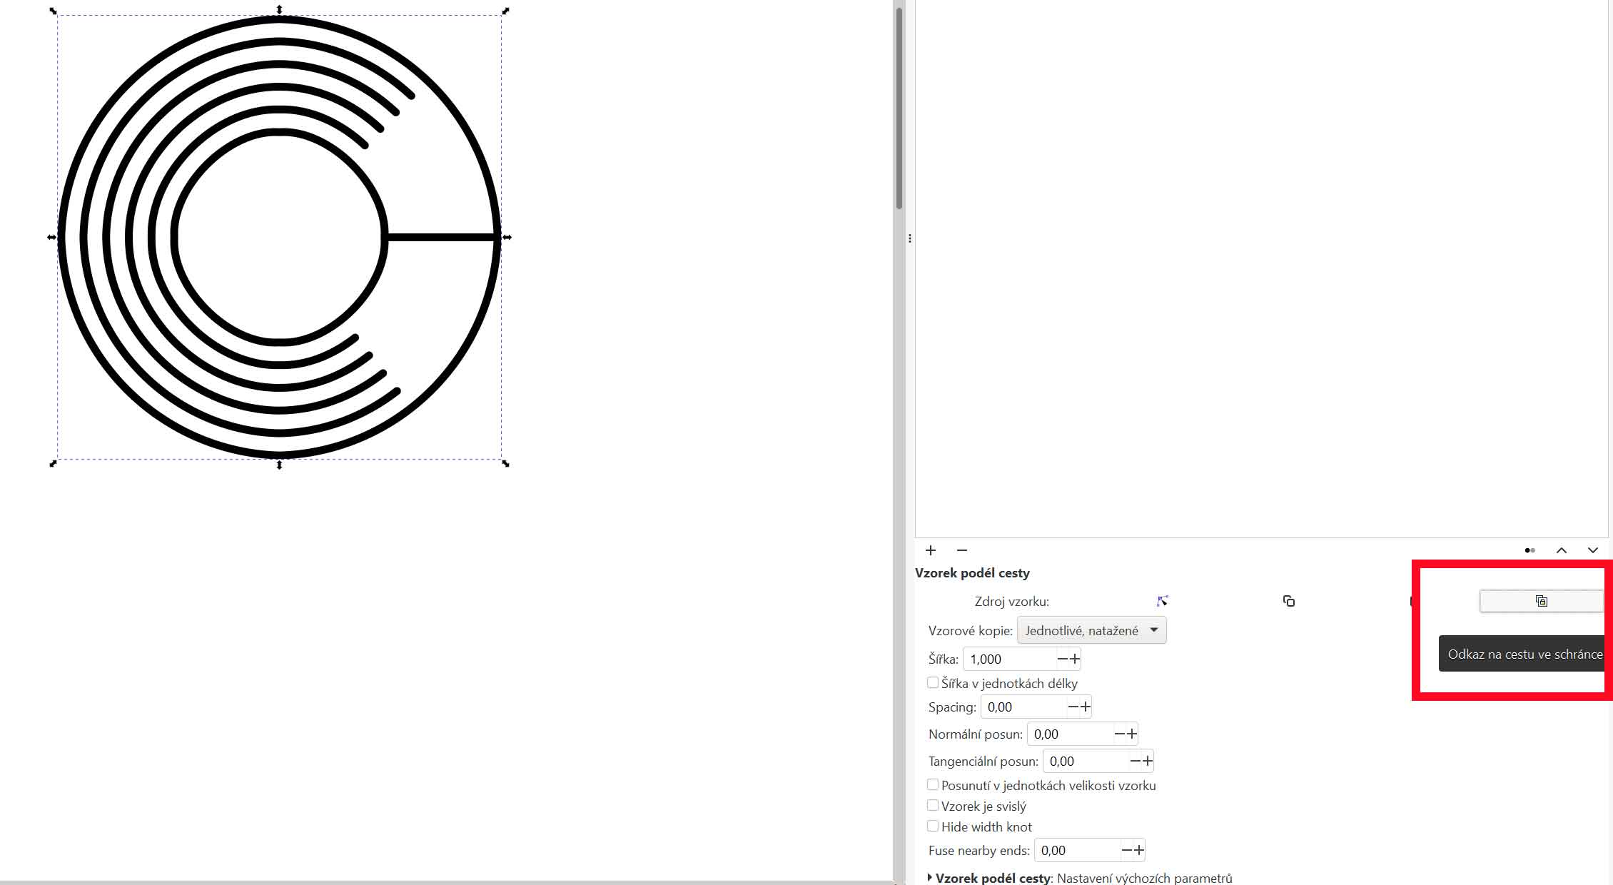Expand Nastavení výchozích parametrů section
The image size is (1613, 885).
[929, 878]
